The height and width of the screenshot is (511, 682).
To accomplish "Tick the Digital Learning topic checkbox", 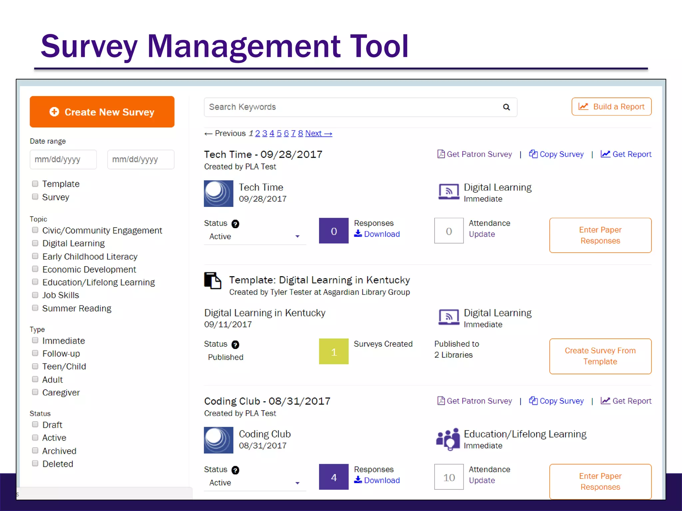I will 35,243.
